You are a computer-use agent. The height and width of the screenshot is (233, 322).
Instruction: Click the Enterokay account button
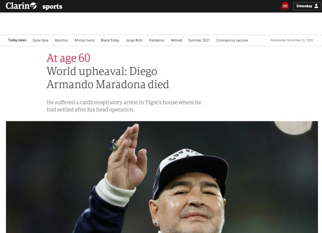[x=307, y=6]
